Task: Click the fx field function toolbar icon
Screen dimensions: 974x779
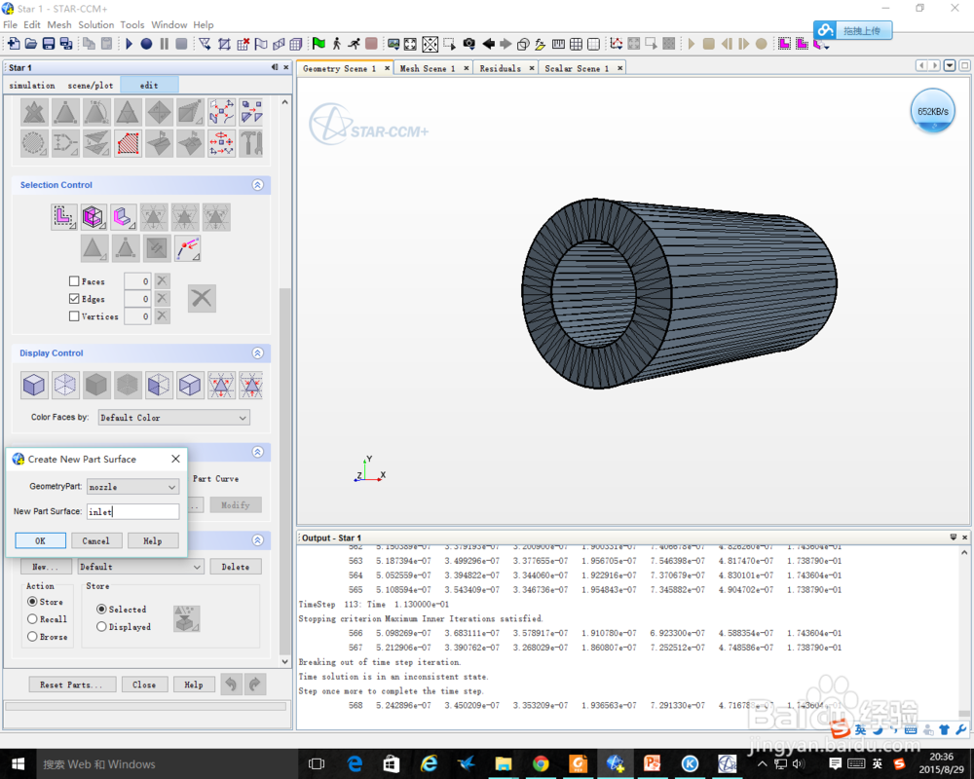Action: tap(541, 44)
